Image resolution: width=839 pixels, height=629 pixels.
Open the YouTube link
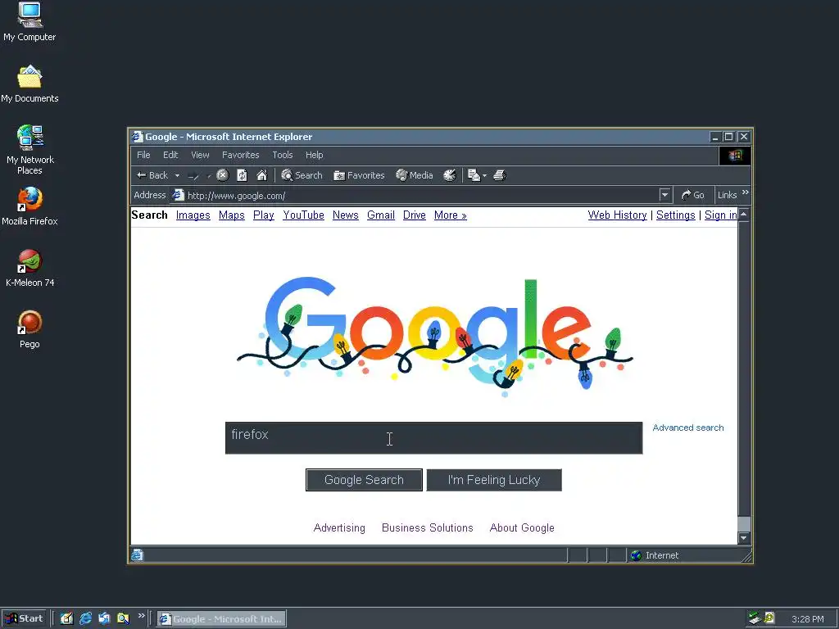point(303,215)
